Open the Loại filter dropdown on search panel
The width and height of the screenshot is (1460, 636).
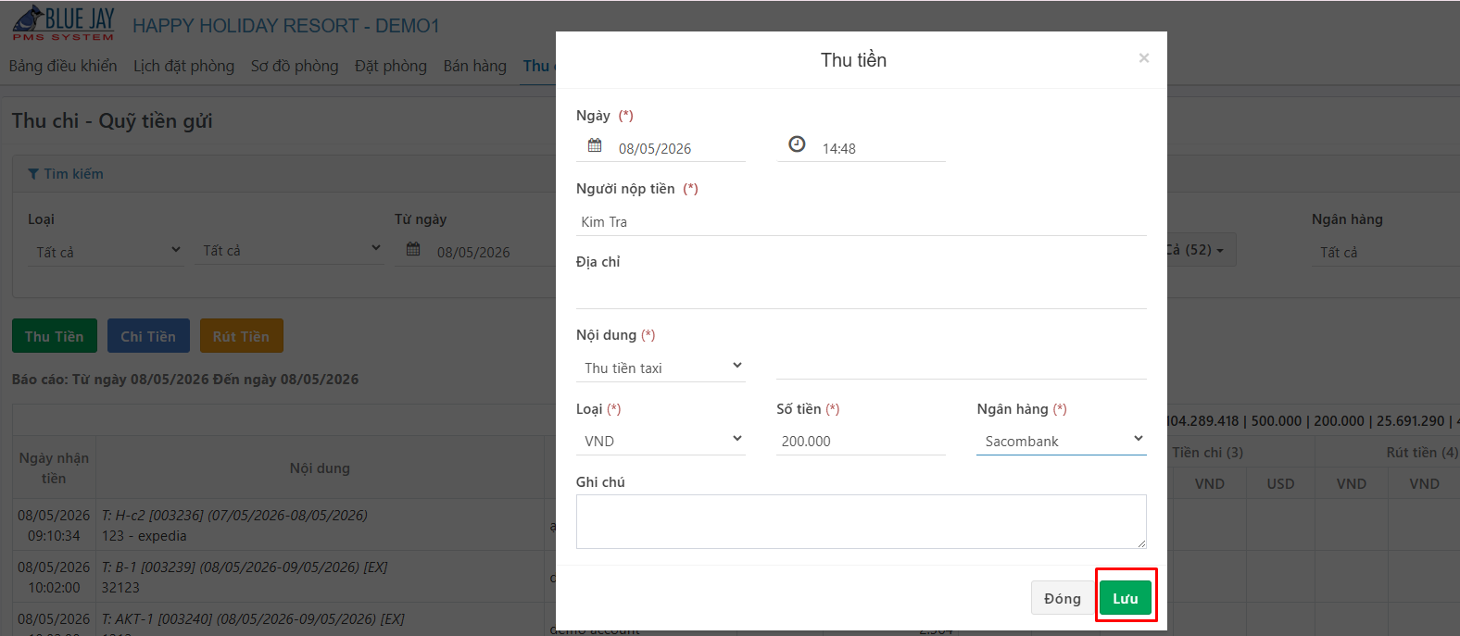[107, 252]
